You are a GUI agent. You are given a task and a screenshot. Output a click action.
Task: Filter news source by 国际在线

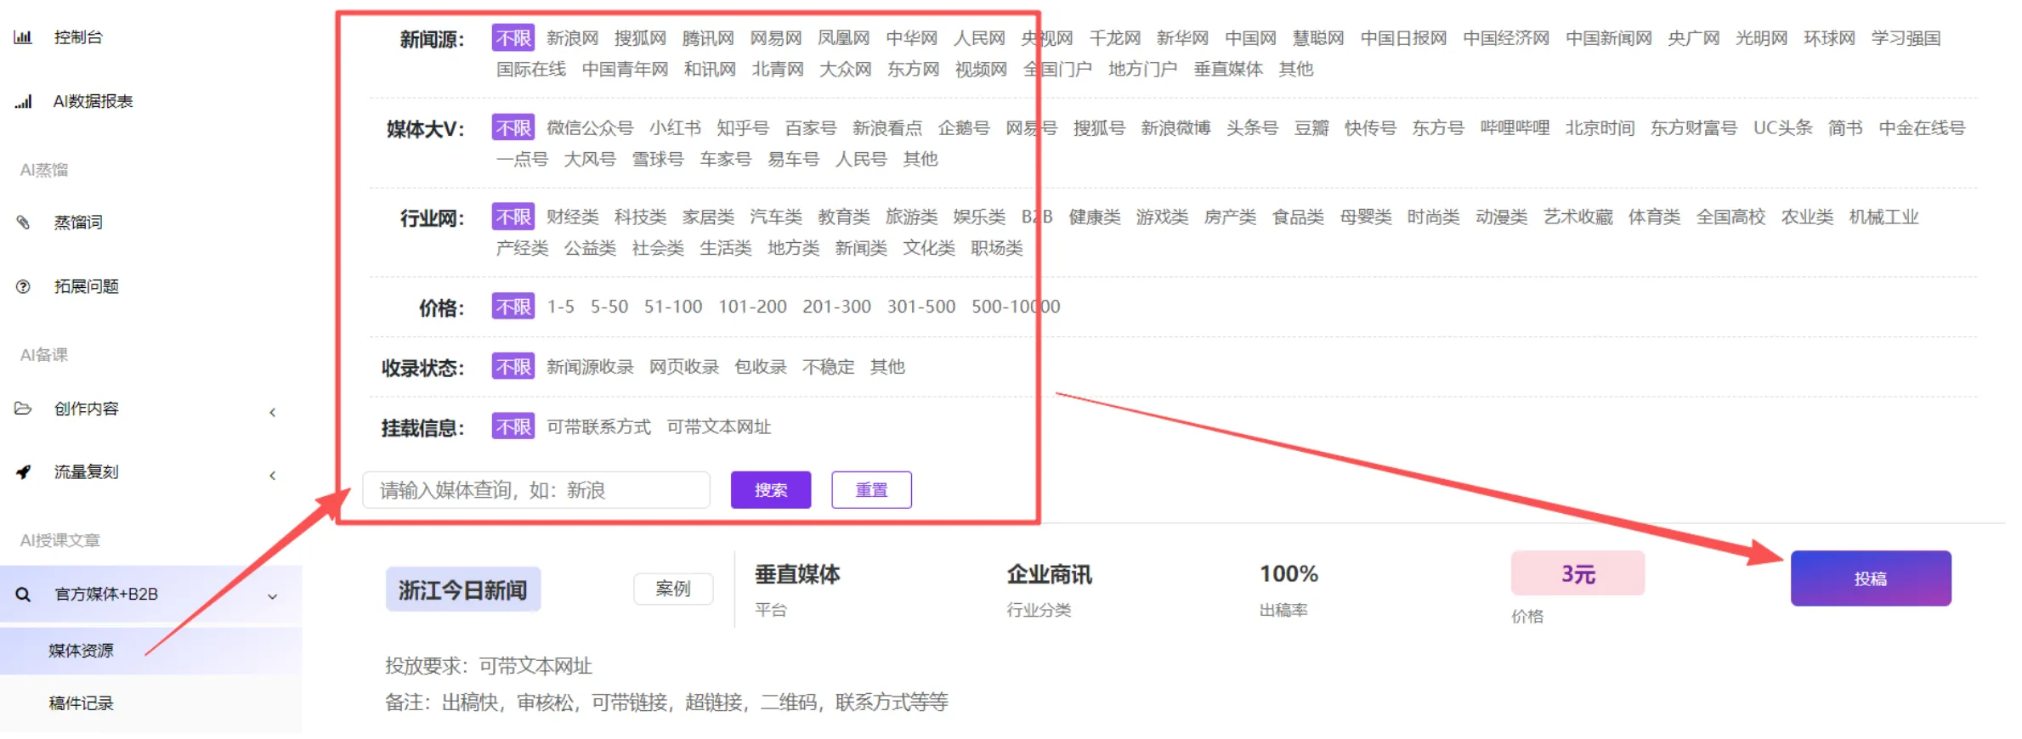point(531,69)
